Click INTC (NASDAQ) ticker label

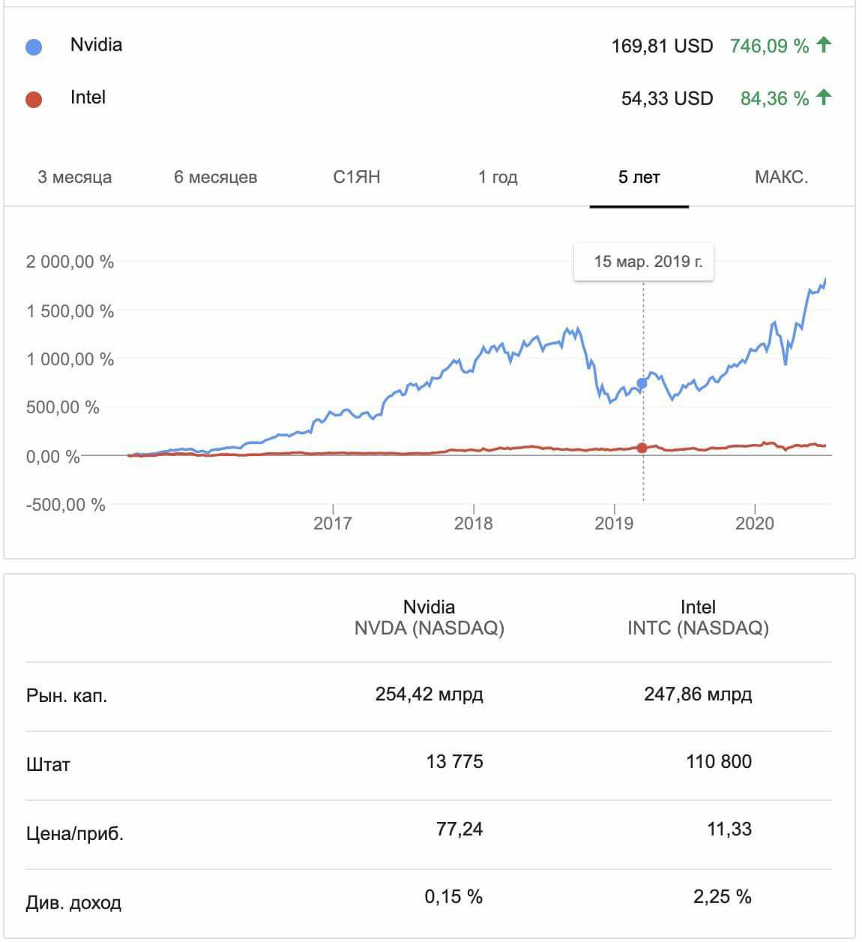[x=698, y=628]
